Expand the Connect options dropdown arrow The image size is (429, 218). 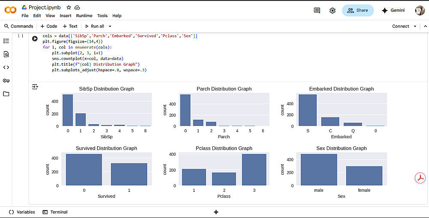415,26
